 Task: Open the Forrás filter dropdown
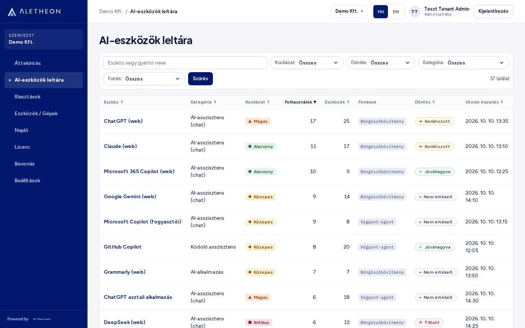coord(144,79)
